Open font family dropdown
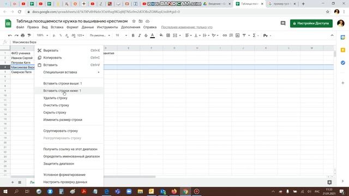 [x=100, y=35]
